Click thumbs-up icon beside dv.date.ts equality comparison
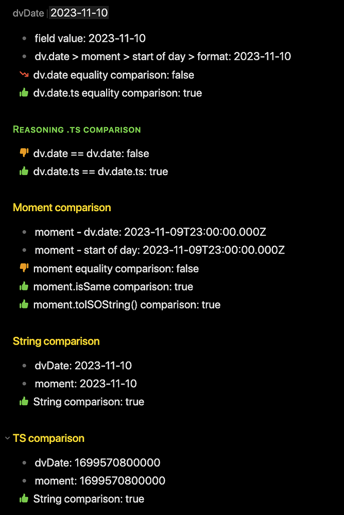The width and height of the screenshot is (344, 515). 23,93
